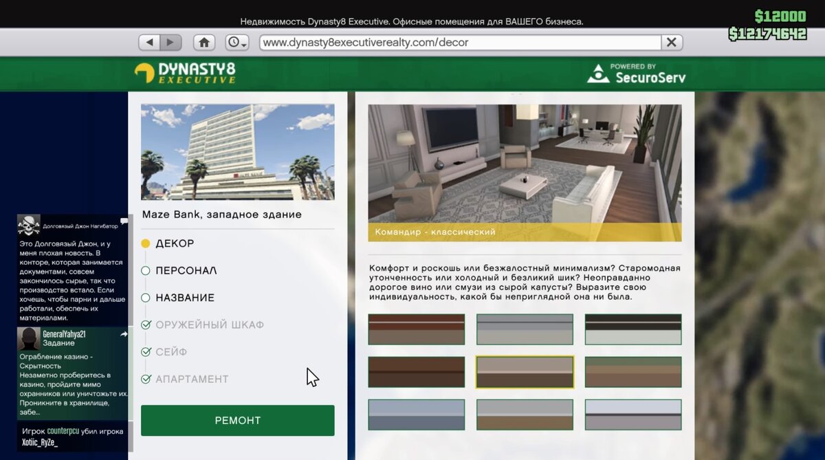Click the browser back arrow button
This screenshot has width=825, height=460.
pyautogui.click(x=149, y=43)
